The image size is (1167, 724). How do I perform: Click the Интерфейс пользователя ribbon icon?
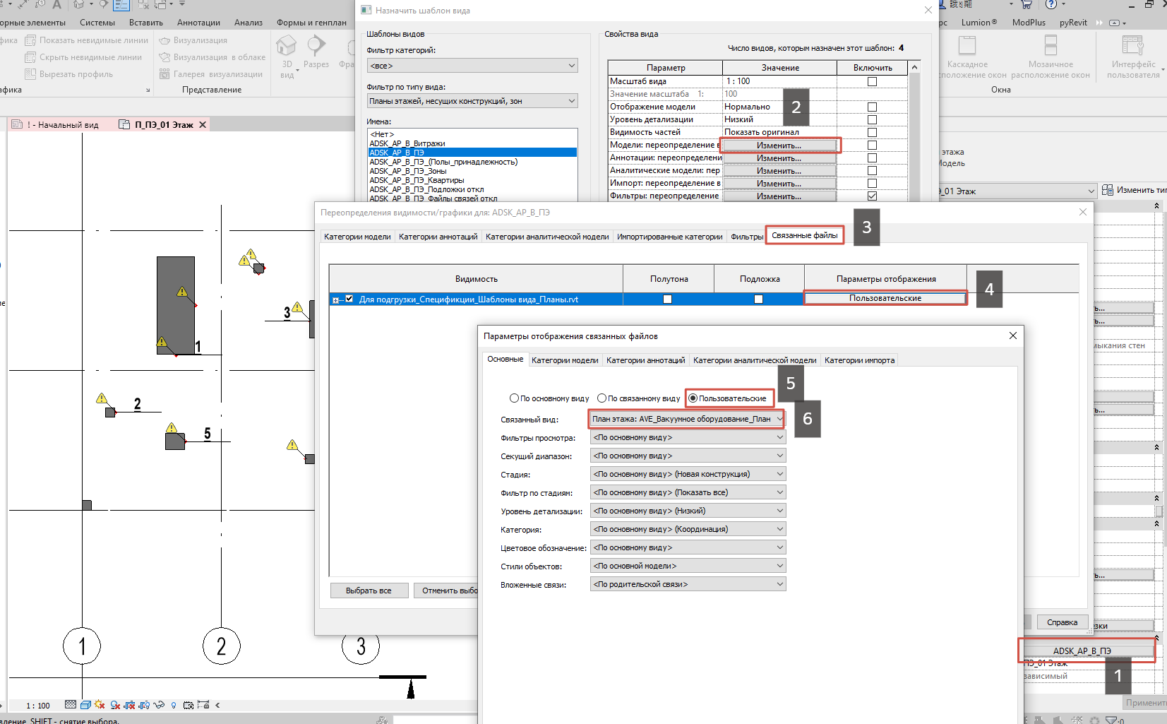click(1132, 47)
